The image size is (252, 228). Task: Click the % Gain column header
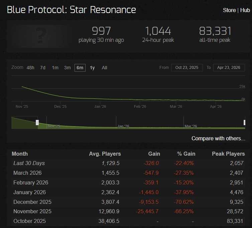(x=186, y=154)
